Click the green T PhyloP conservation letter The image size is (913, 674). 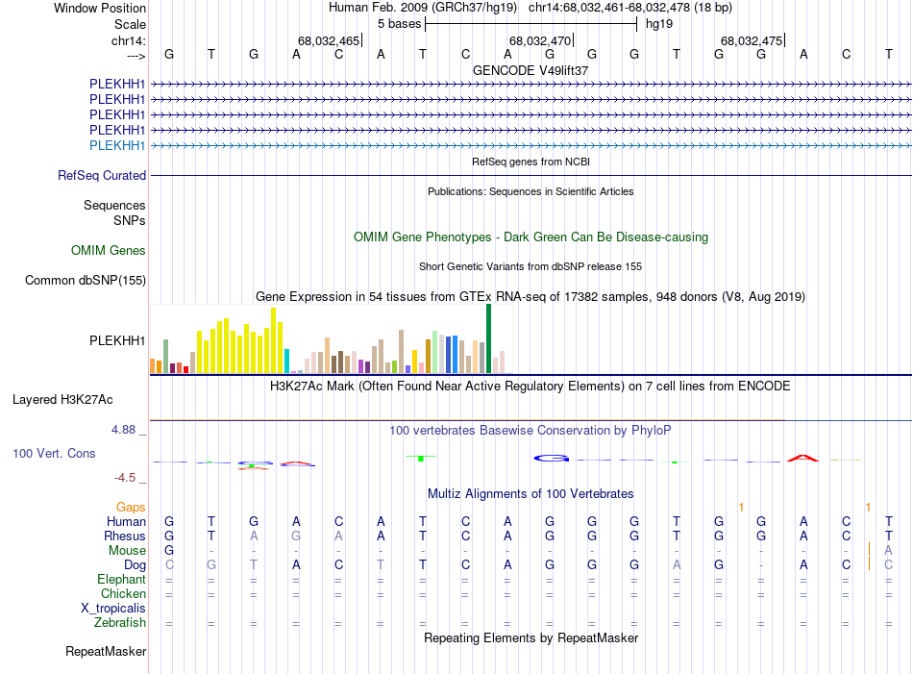pos(421,458)
